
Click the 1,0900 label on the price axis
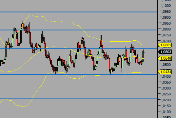click(x=166, y=17)
